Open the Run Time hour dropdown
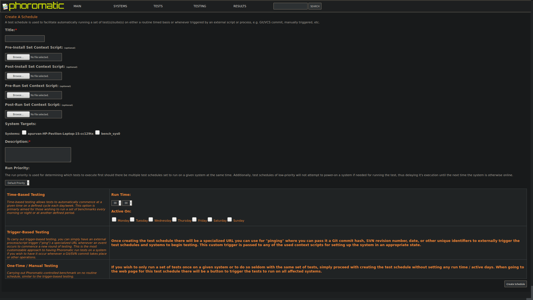The height and width of the screenshot is (300, 533). tap(116, 203)
